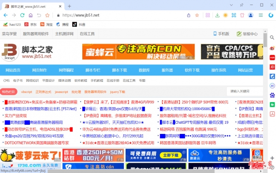276x173 pixels.
Task: Open 菜鸟学堂 in the top site bar
Action: tap(9, 34)
